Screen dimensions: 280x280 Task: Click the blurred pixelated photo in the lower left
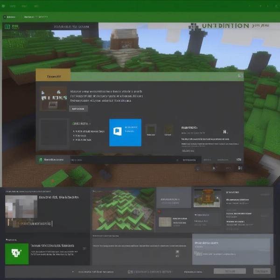click(x=21, y=207)
